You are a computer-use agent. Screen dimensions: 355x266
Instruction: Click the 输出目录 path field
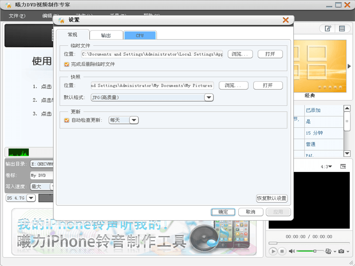(42, 164)
